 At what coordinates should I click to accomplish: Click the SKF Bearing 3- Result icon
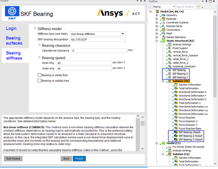(x=176, y=140)
